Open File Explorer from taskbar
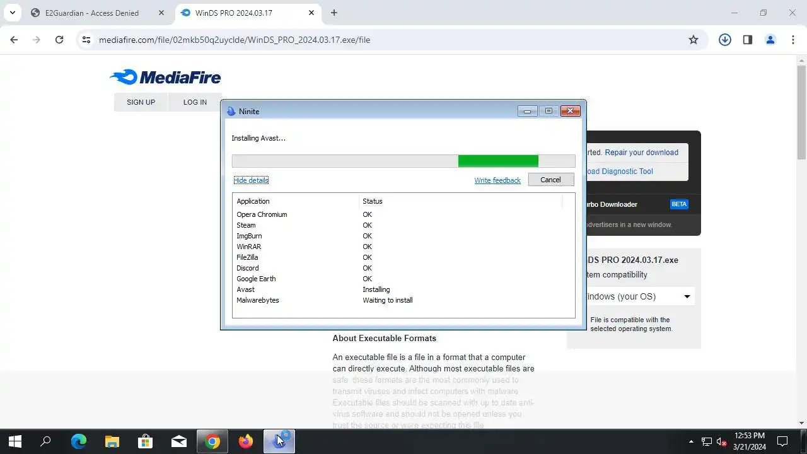The image size is (807, 454). (x=112, y=441)
